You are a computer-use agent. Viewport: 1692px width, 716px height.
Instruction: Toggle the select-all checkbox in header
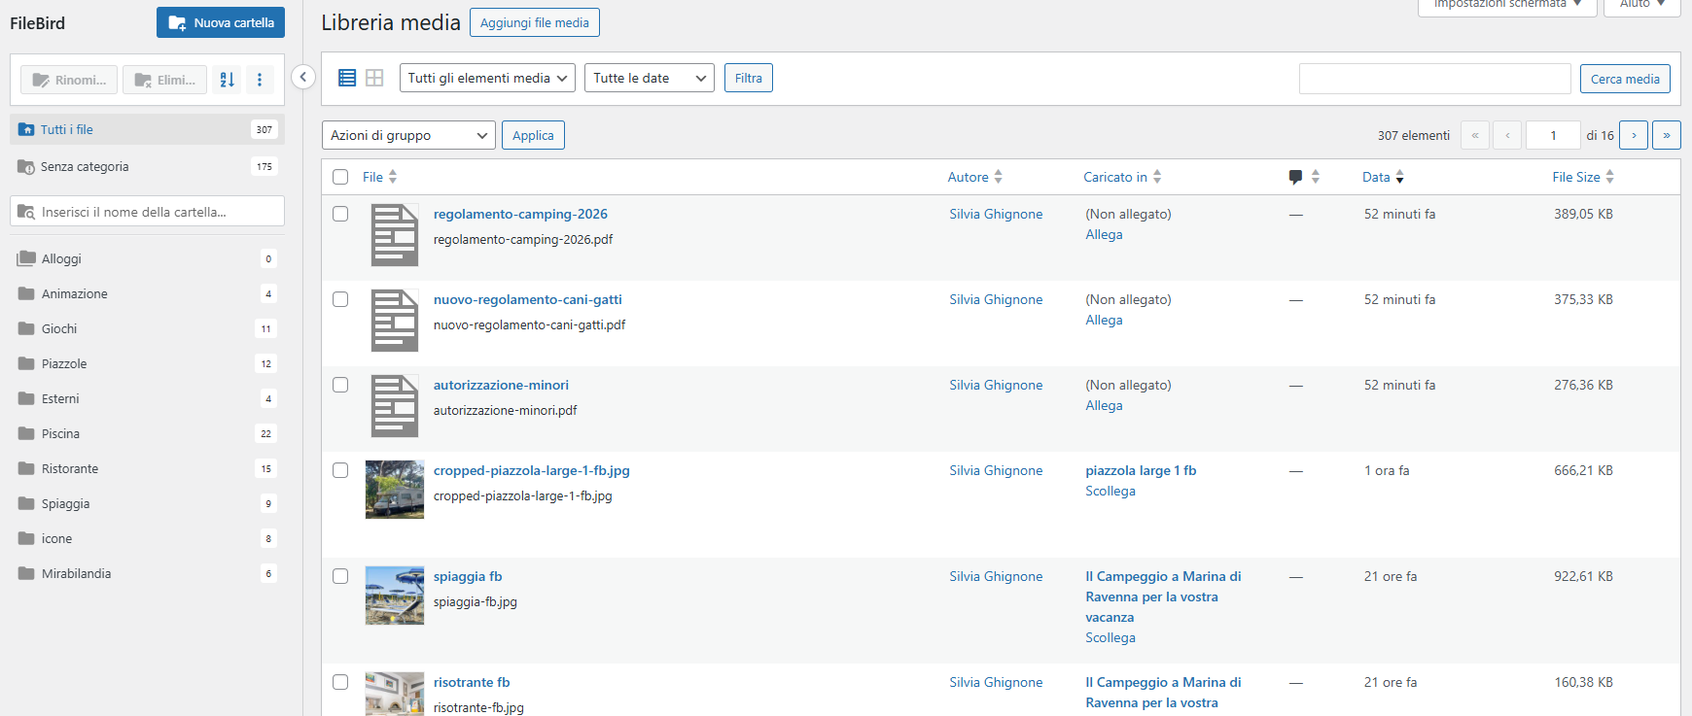pyautogui.click(x=340, y=177)
